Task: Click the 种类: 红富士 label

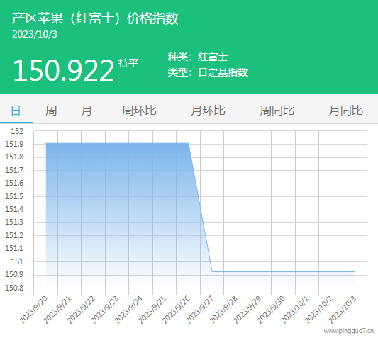Action: click(198, 57)
